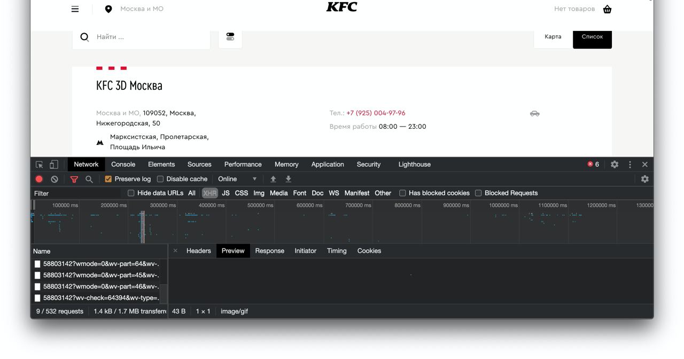Open the Application tab

click(x=328, y=165)
